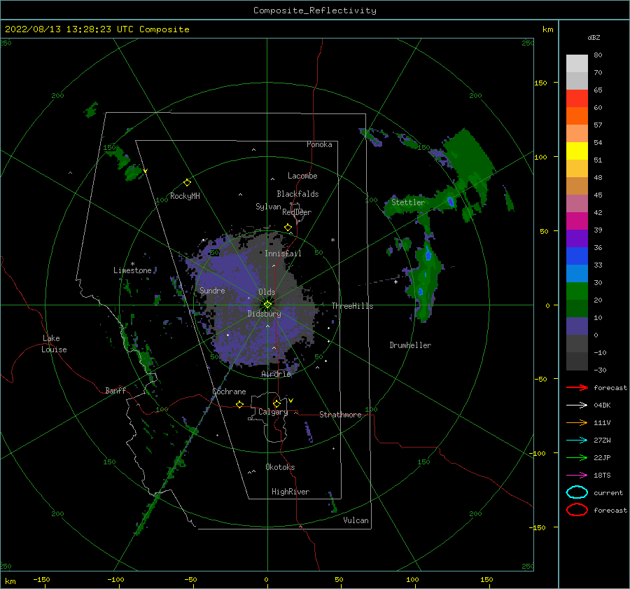Click the 'current' ellipse legend label

click(x=608, y=492)
